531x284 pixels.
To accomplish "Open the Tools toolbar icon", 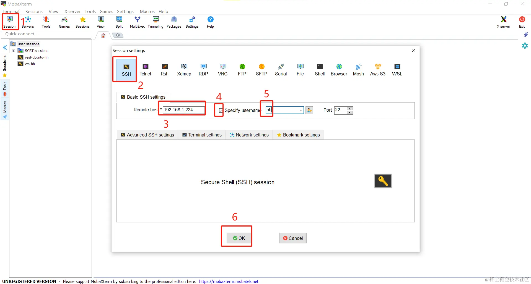I will pos(46,22).
